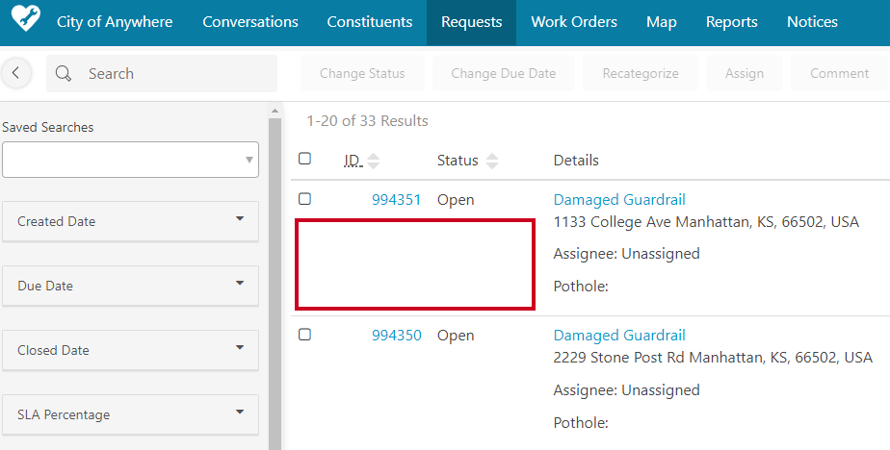Click 'Assignee: Unassigned' under request 994351
The image size is (890, 450).
(626, 253)
